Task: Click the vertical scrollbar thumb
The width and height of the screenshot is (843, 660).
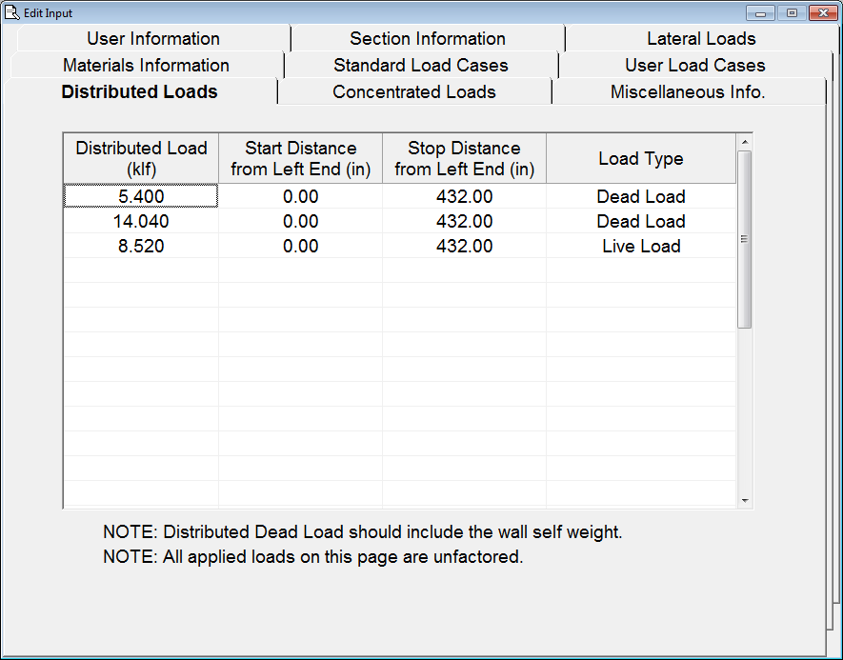Action: click(745, 238)
